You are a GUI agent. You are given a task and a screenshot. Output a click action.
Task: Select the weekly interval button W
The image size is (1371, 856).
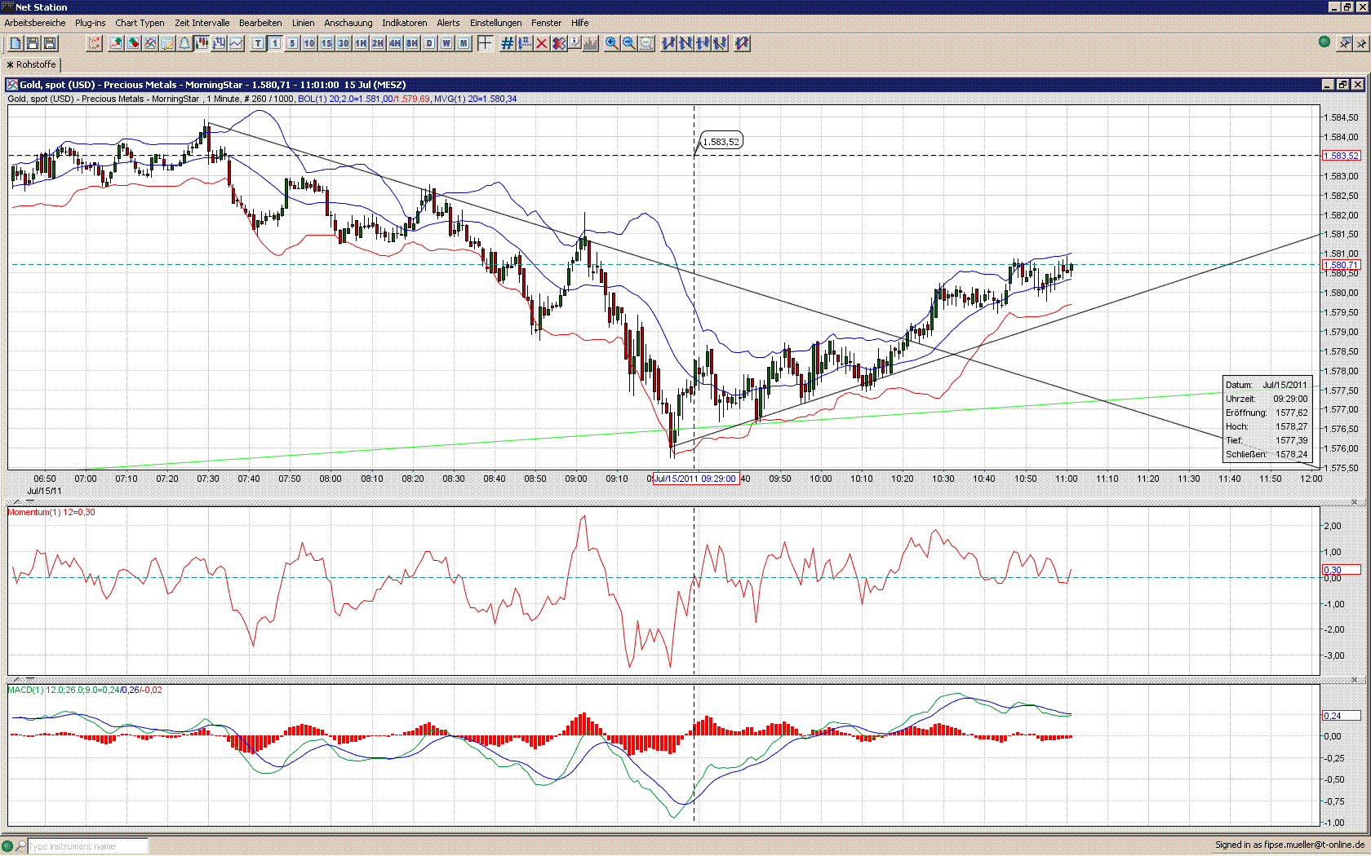coord(446,43)
